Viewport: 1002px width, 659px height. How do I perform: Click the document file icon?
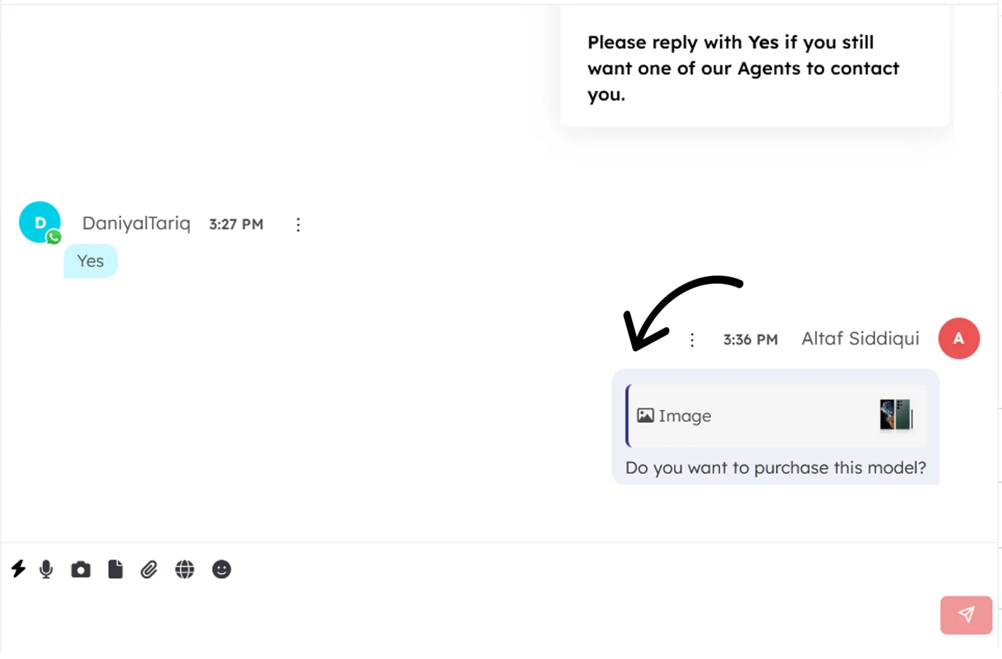(115, 569)
